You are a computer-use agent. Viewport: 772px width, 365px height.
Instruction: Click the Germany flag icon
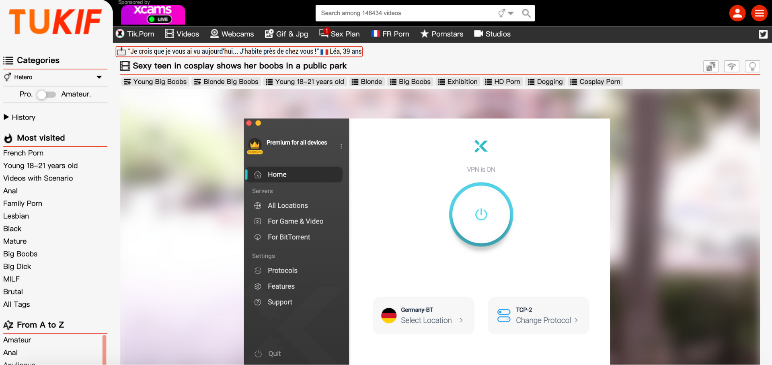pyautogui.click(x=389, y=316)
